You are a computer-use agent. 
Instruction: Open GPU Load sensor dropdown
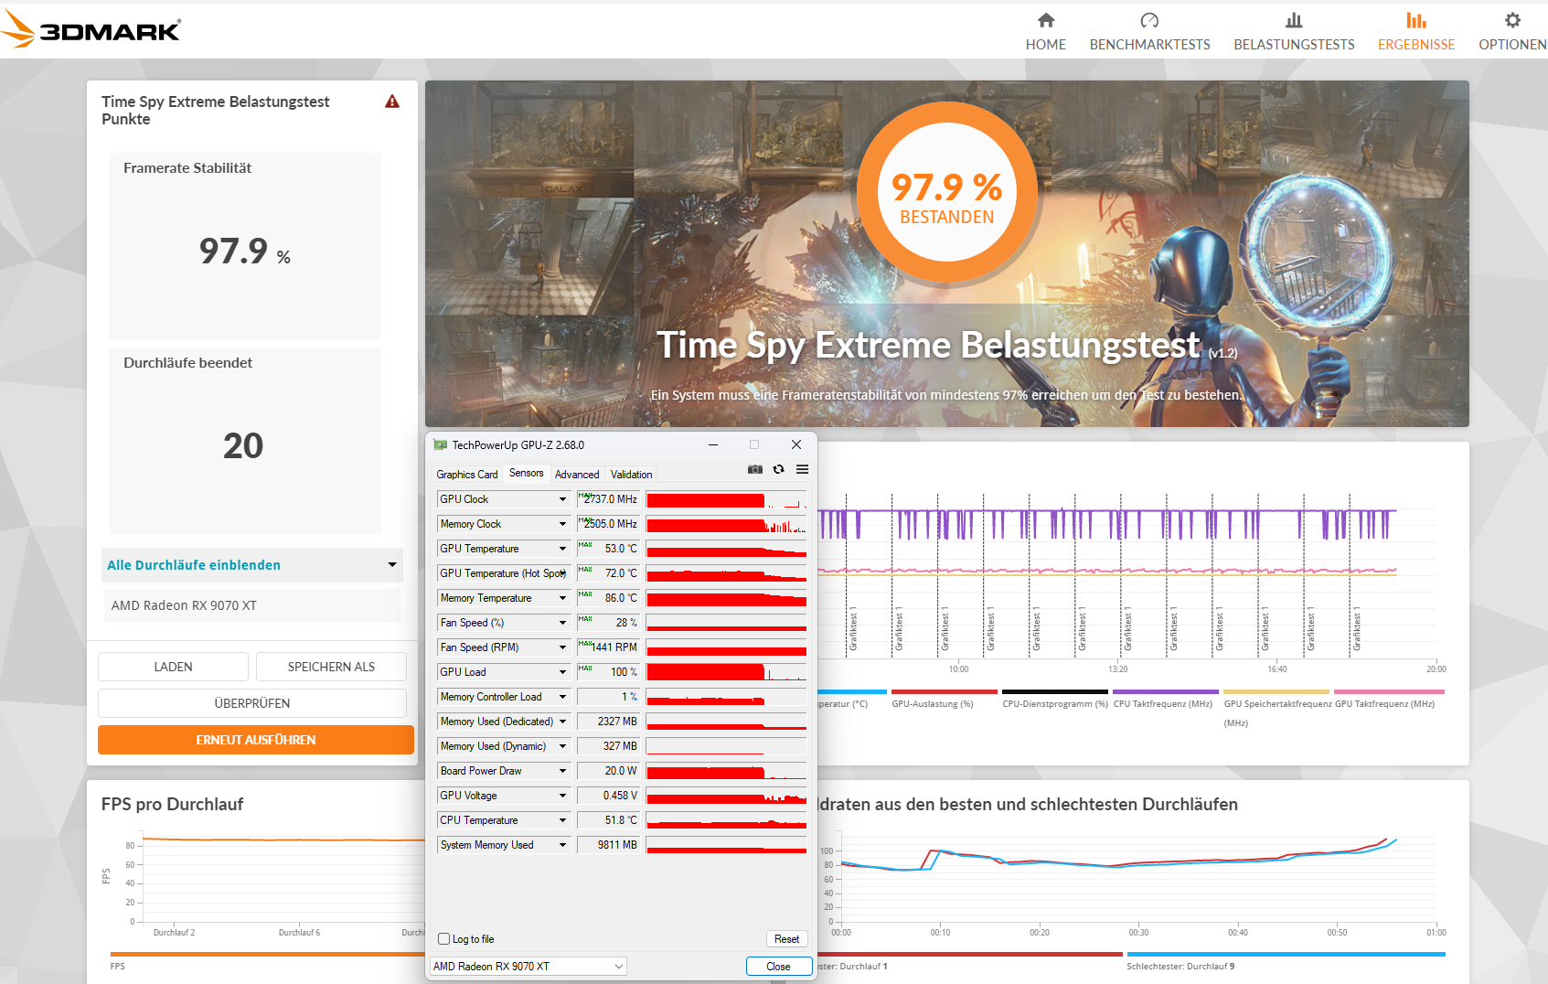562,672
